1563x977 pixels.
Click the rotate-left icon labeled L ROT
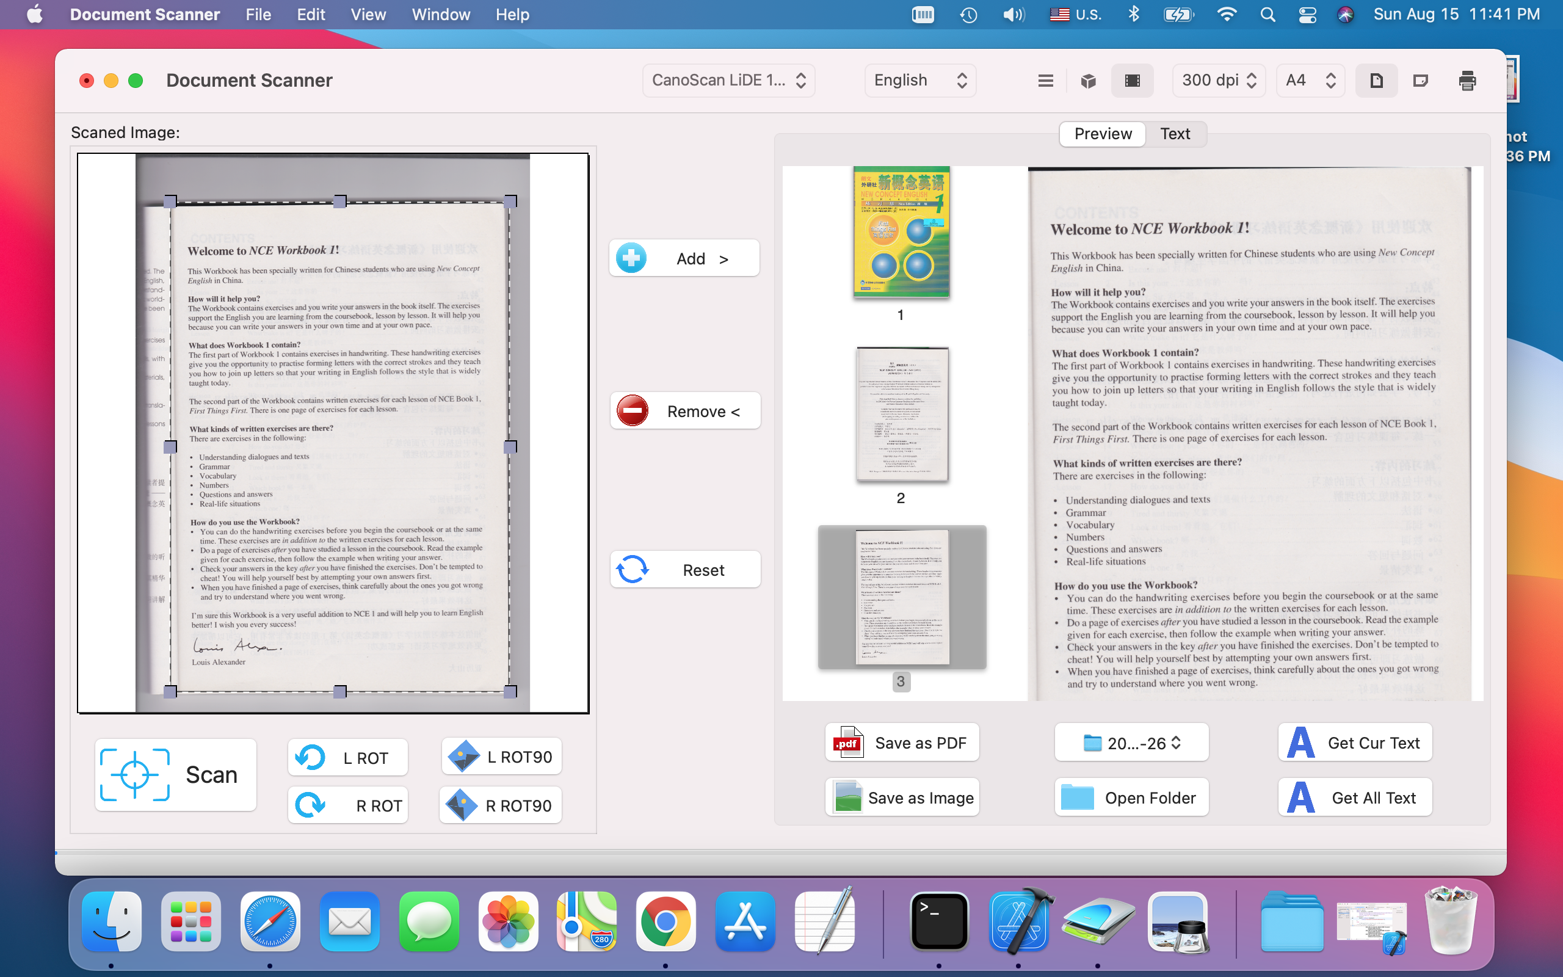click(311, 757)
